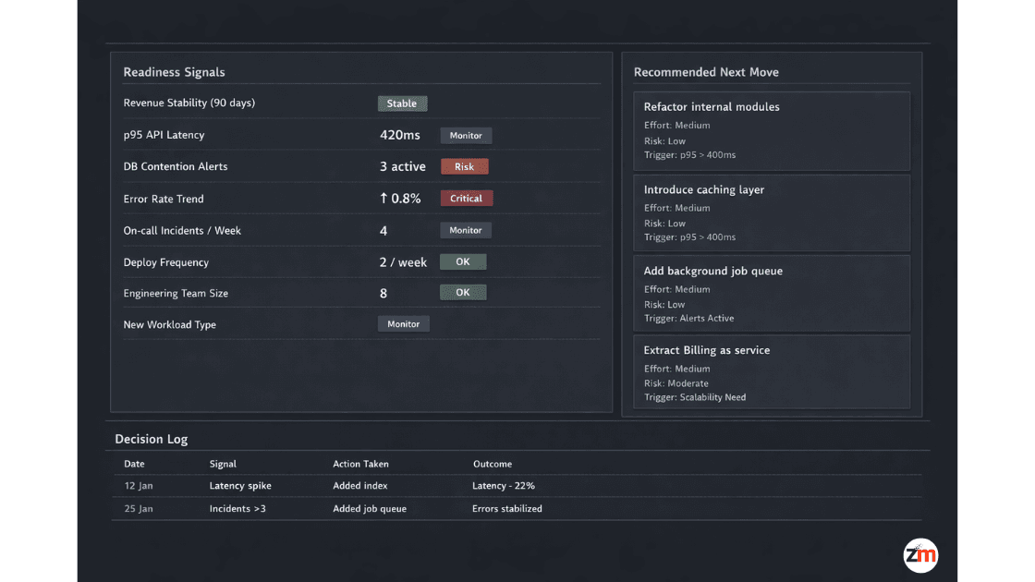Click the 2 / week value

tap(403, 262)
